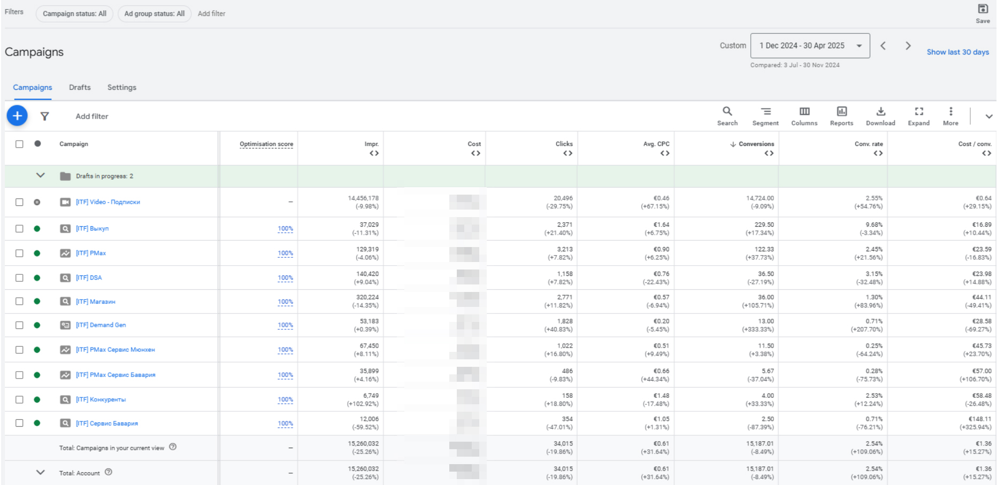The image size is (997, 485).
Task: Switch to the Drafts tab
Action: coord(79,87)
